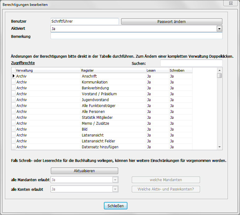Click Schreiben value for Bild row
The width and height of the screenshot is (240, 215).
coord(172,129)
